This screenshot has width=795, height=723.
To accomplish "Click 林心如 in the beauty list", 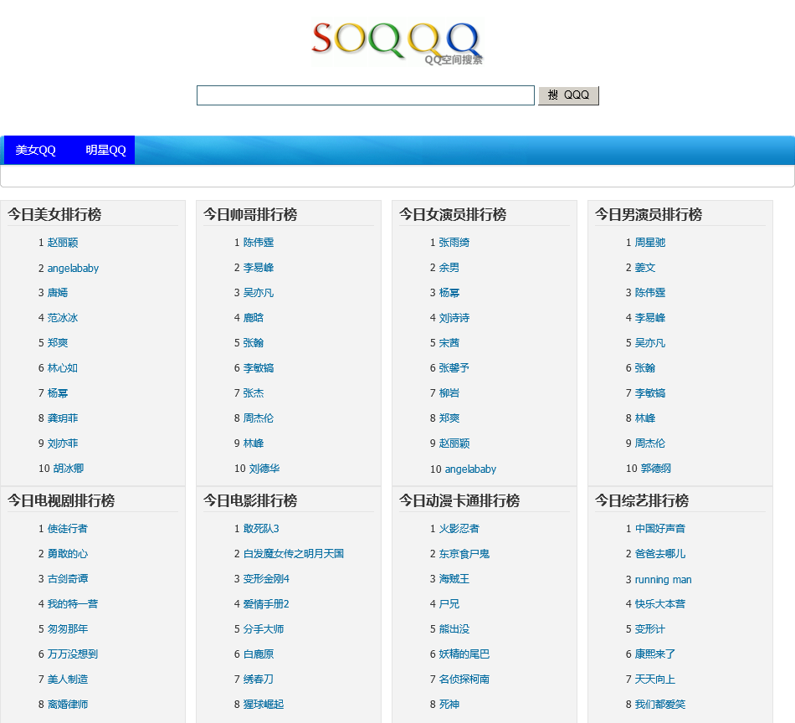I will tap(63, 368).
